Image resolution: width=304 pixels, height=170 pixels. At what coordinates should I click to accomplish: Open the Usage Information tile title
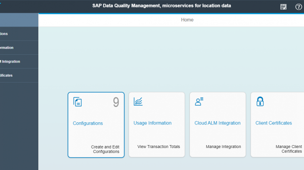point(152,123)
